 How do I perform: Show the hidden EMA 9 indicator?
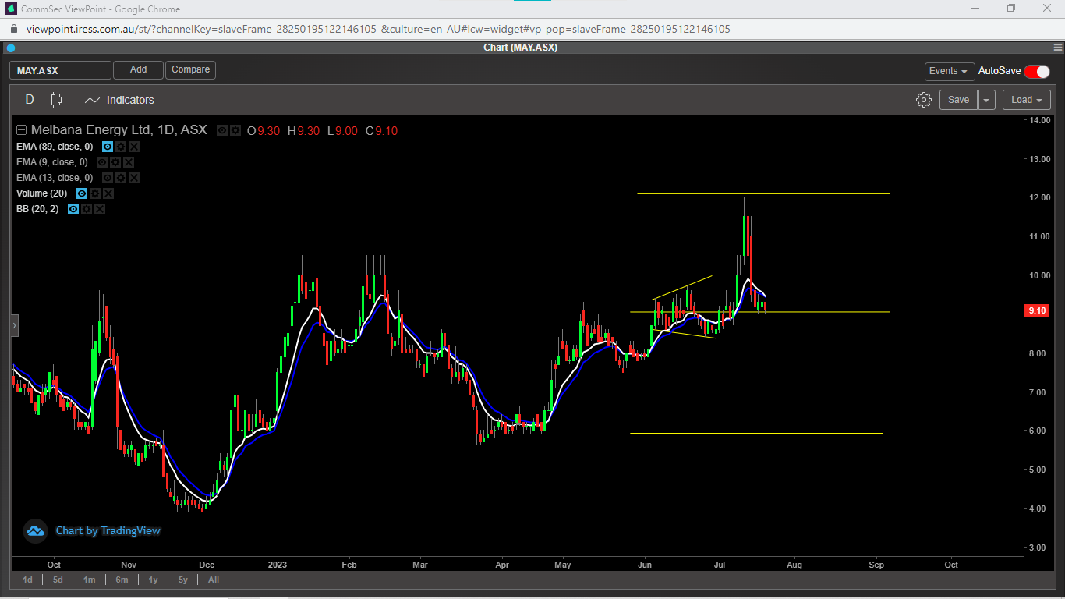point(102,162)
